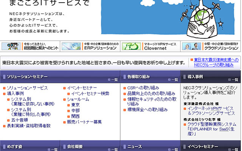Click orange arrow beside クラウド型基幹業務システム link
Viewport: 242px width, 151px height.
coord(185,125)
